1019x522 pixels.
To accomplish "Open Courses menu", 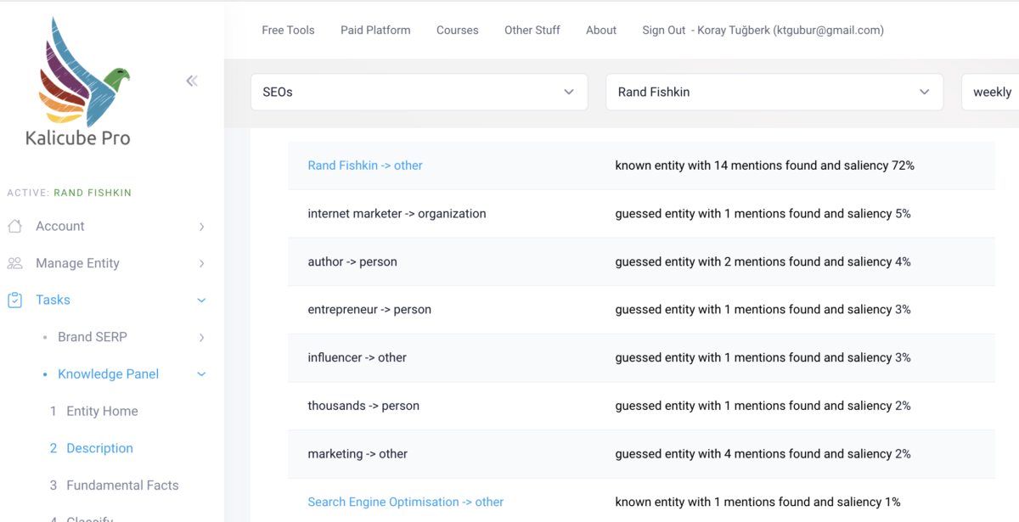I will pos(458,30).
